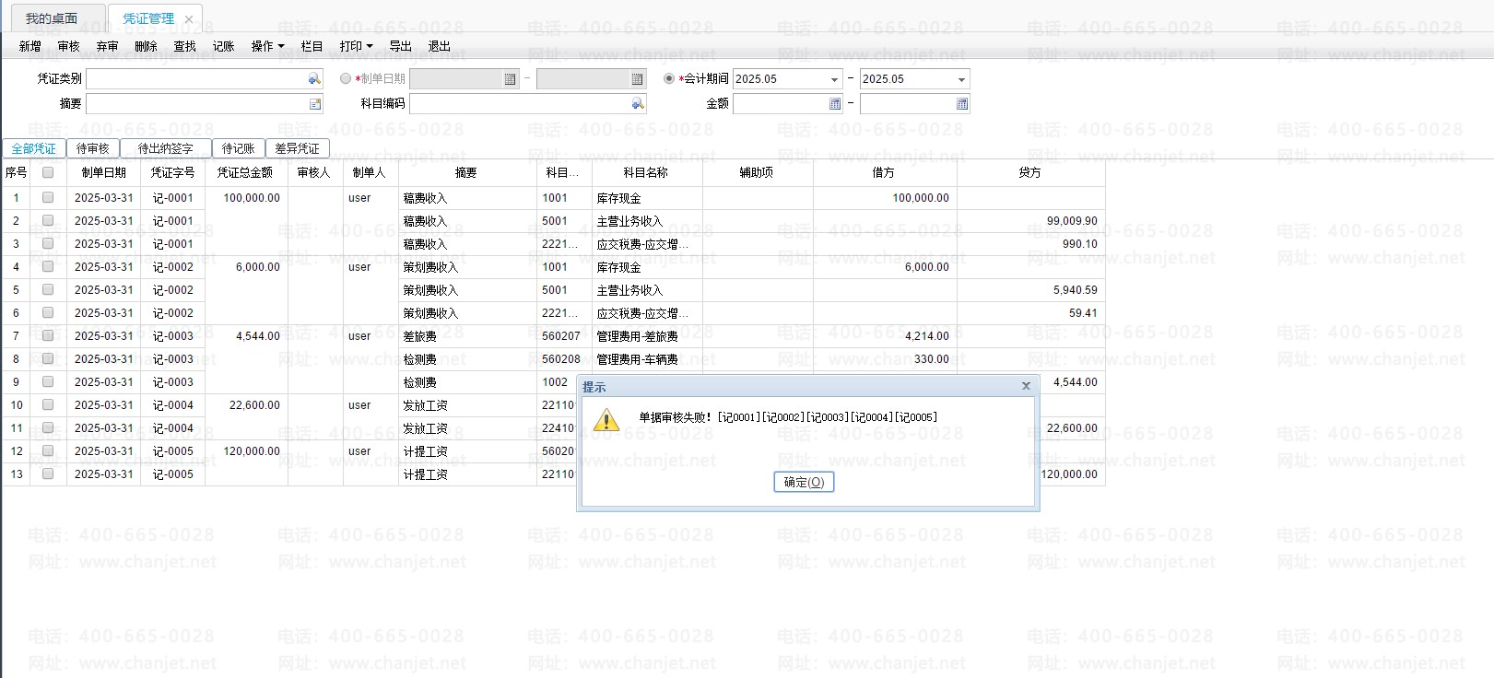Click the 贷方 column header
The width and height of the screenshot is (1494, 678).
click(x=1030, y=172)
